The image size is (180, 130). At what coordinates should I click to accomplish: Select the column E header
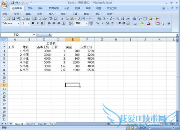tap(73, 40)
